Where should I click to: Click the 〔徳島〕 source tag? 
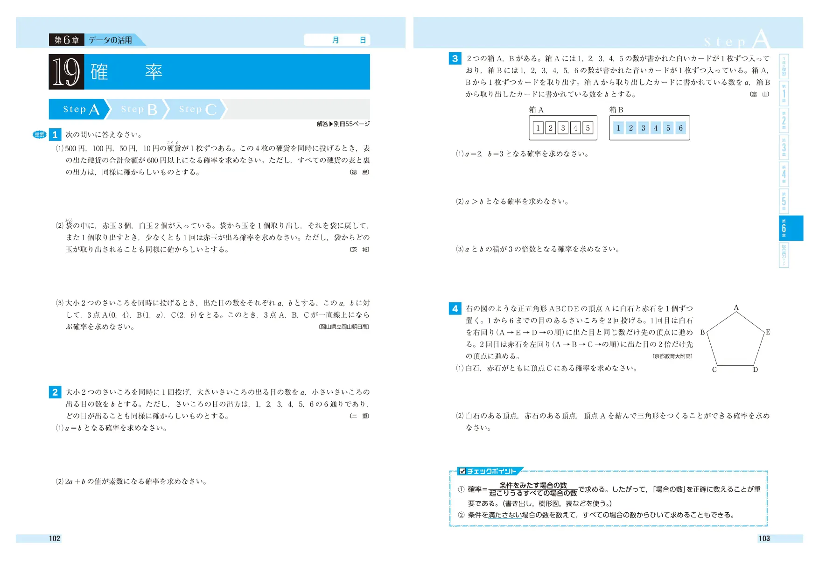[360, 172]
